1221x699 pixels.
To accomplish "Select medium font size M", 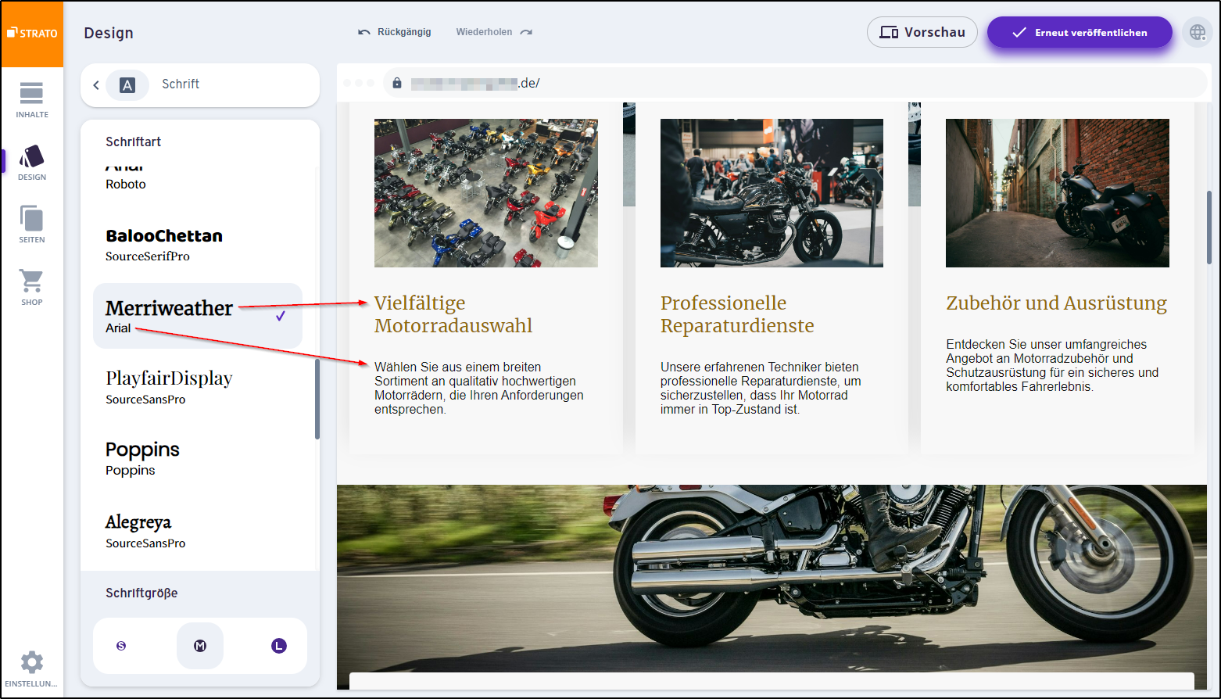I will (x=200, y=646).
